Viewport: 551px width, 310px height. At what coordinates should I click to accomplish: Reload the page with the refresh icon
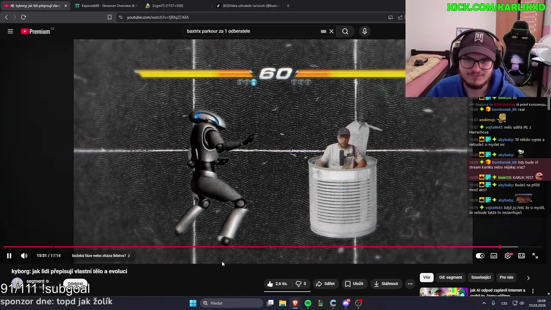(x=23, y=17)
